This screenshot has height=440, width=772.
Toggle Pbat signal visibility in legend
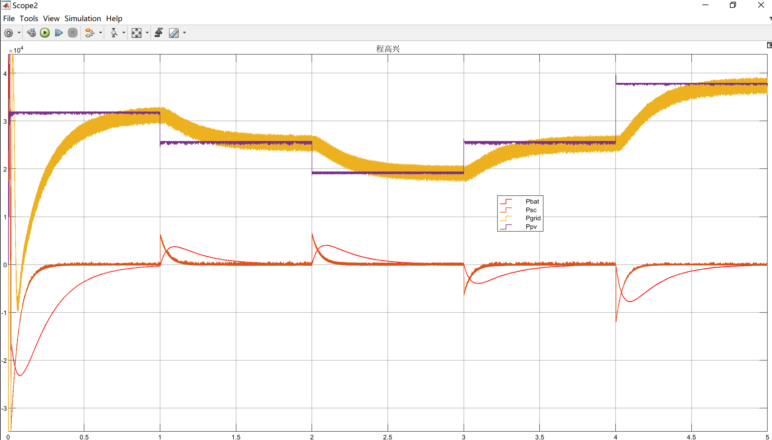pos(532,201)
